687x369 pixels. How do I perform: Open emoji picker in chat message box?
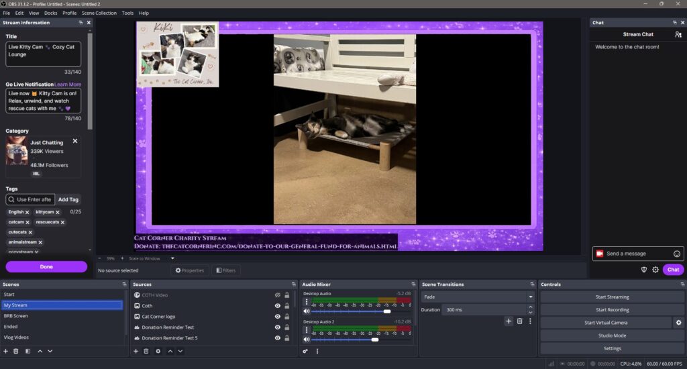(x=677, y=254)
